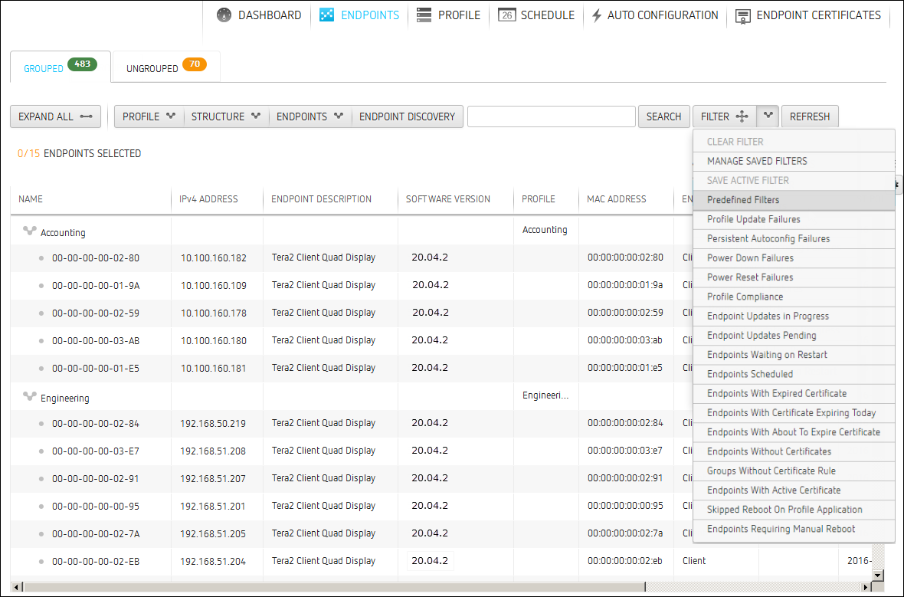Choose Persistent Autoconfig Failures filter
904x597 pixels.
tap(794, 239)
